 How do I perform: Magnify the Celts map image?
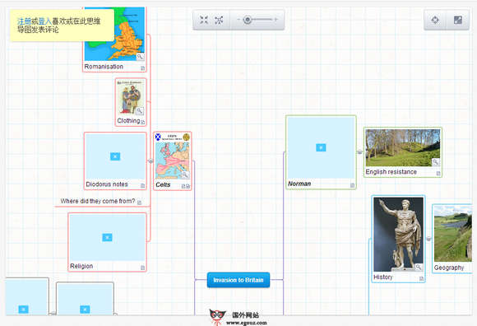(185, 175)
